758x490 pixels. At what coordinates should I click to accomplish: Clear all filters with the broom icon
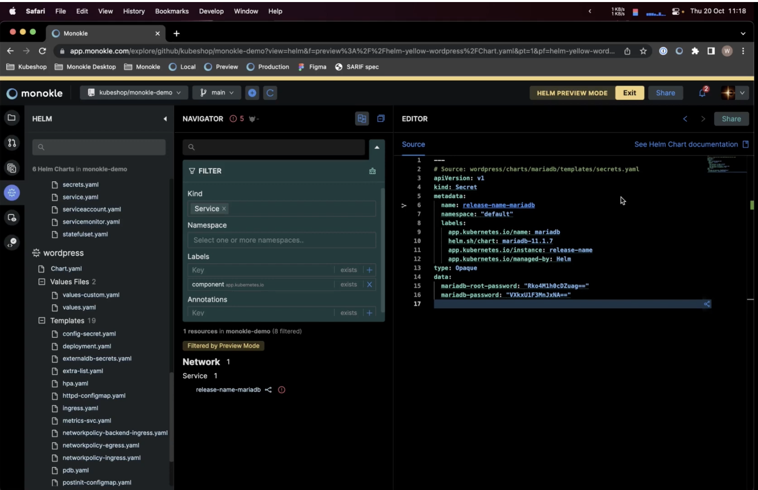point(372,171)
